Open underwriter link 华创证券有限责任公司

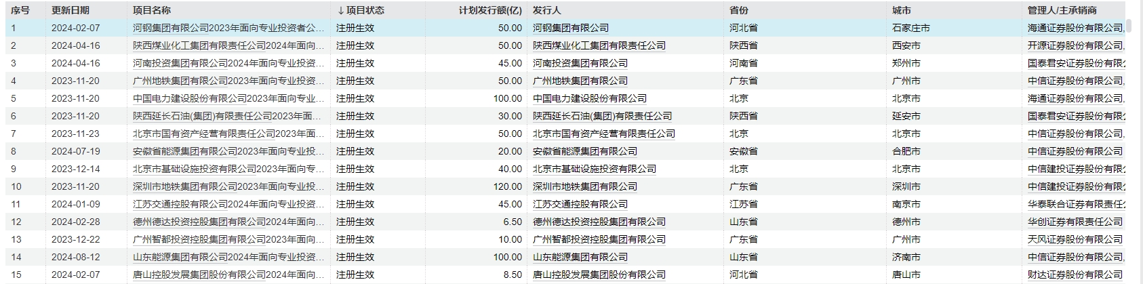tap(1075, 222)
